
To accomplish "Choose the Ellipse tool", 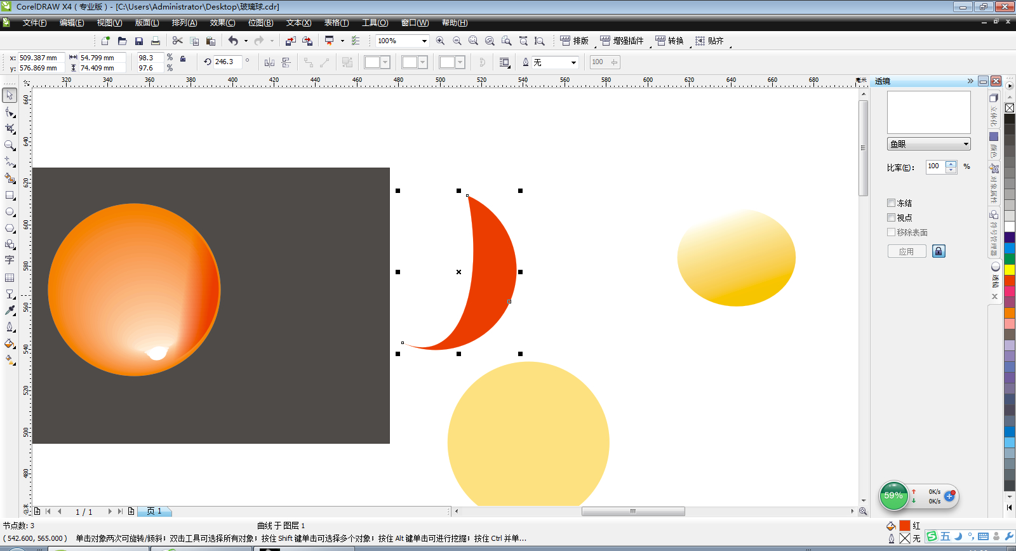I will coord(10,212).
